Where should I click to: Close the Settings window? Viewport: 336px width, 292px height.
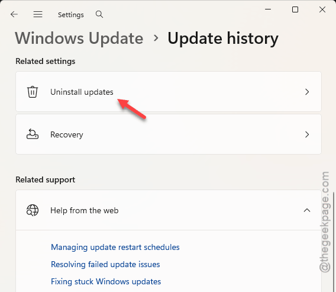322,9
